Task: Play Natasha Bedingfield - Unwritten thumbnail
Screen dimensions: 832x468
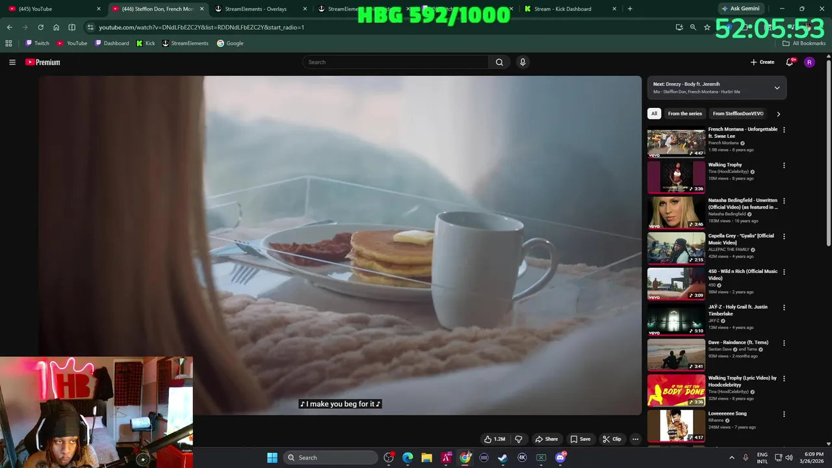Action: [676, 212]
